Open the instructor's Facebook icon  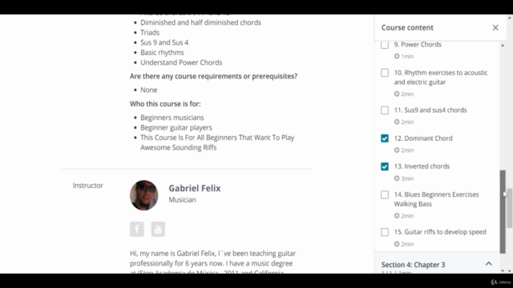point(137,229)
